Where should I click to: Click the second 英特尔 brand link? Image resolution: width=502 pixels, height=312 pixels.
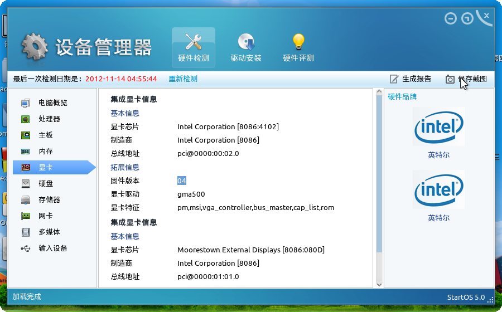tap(438, 218)
